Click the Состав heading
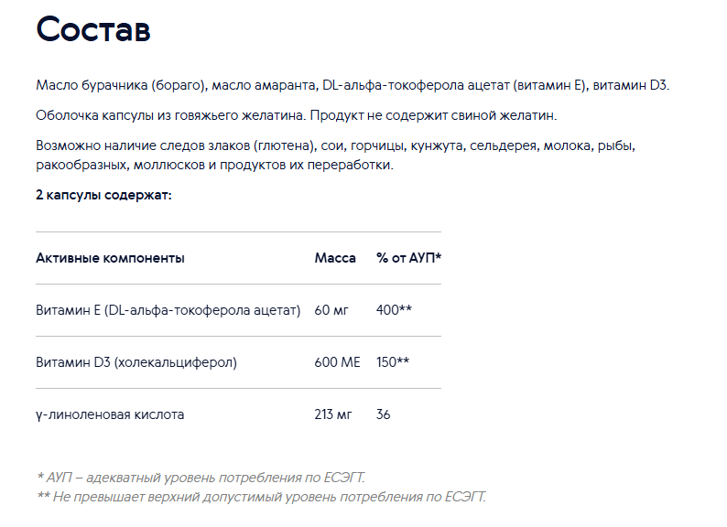 (x=93, y=29)
